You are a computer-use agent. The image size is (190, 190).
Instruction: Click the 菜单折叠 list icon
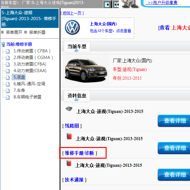(x=26, y=32)
